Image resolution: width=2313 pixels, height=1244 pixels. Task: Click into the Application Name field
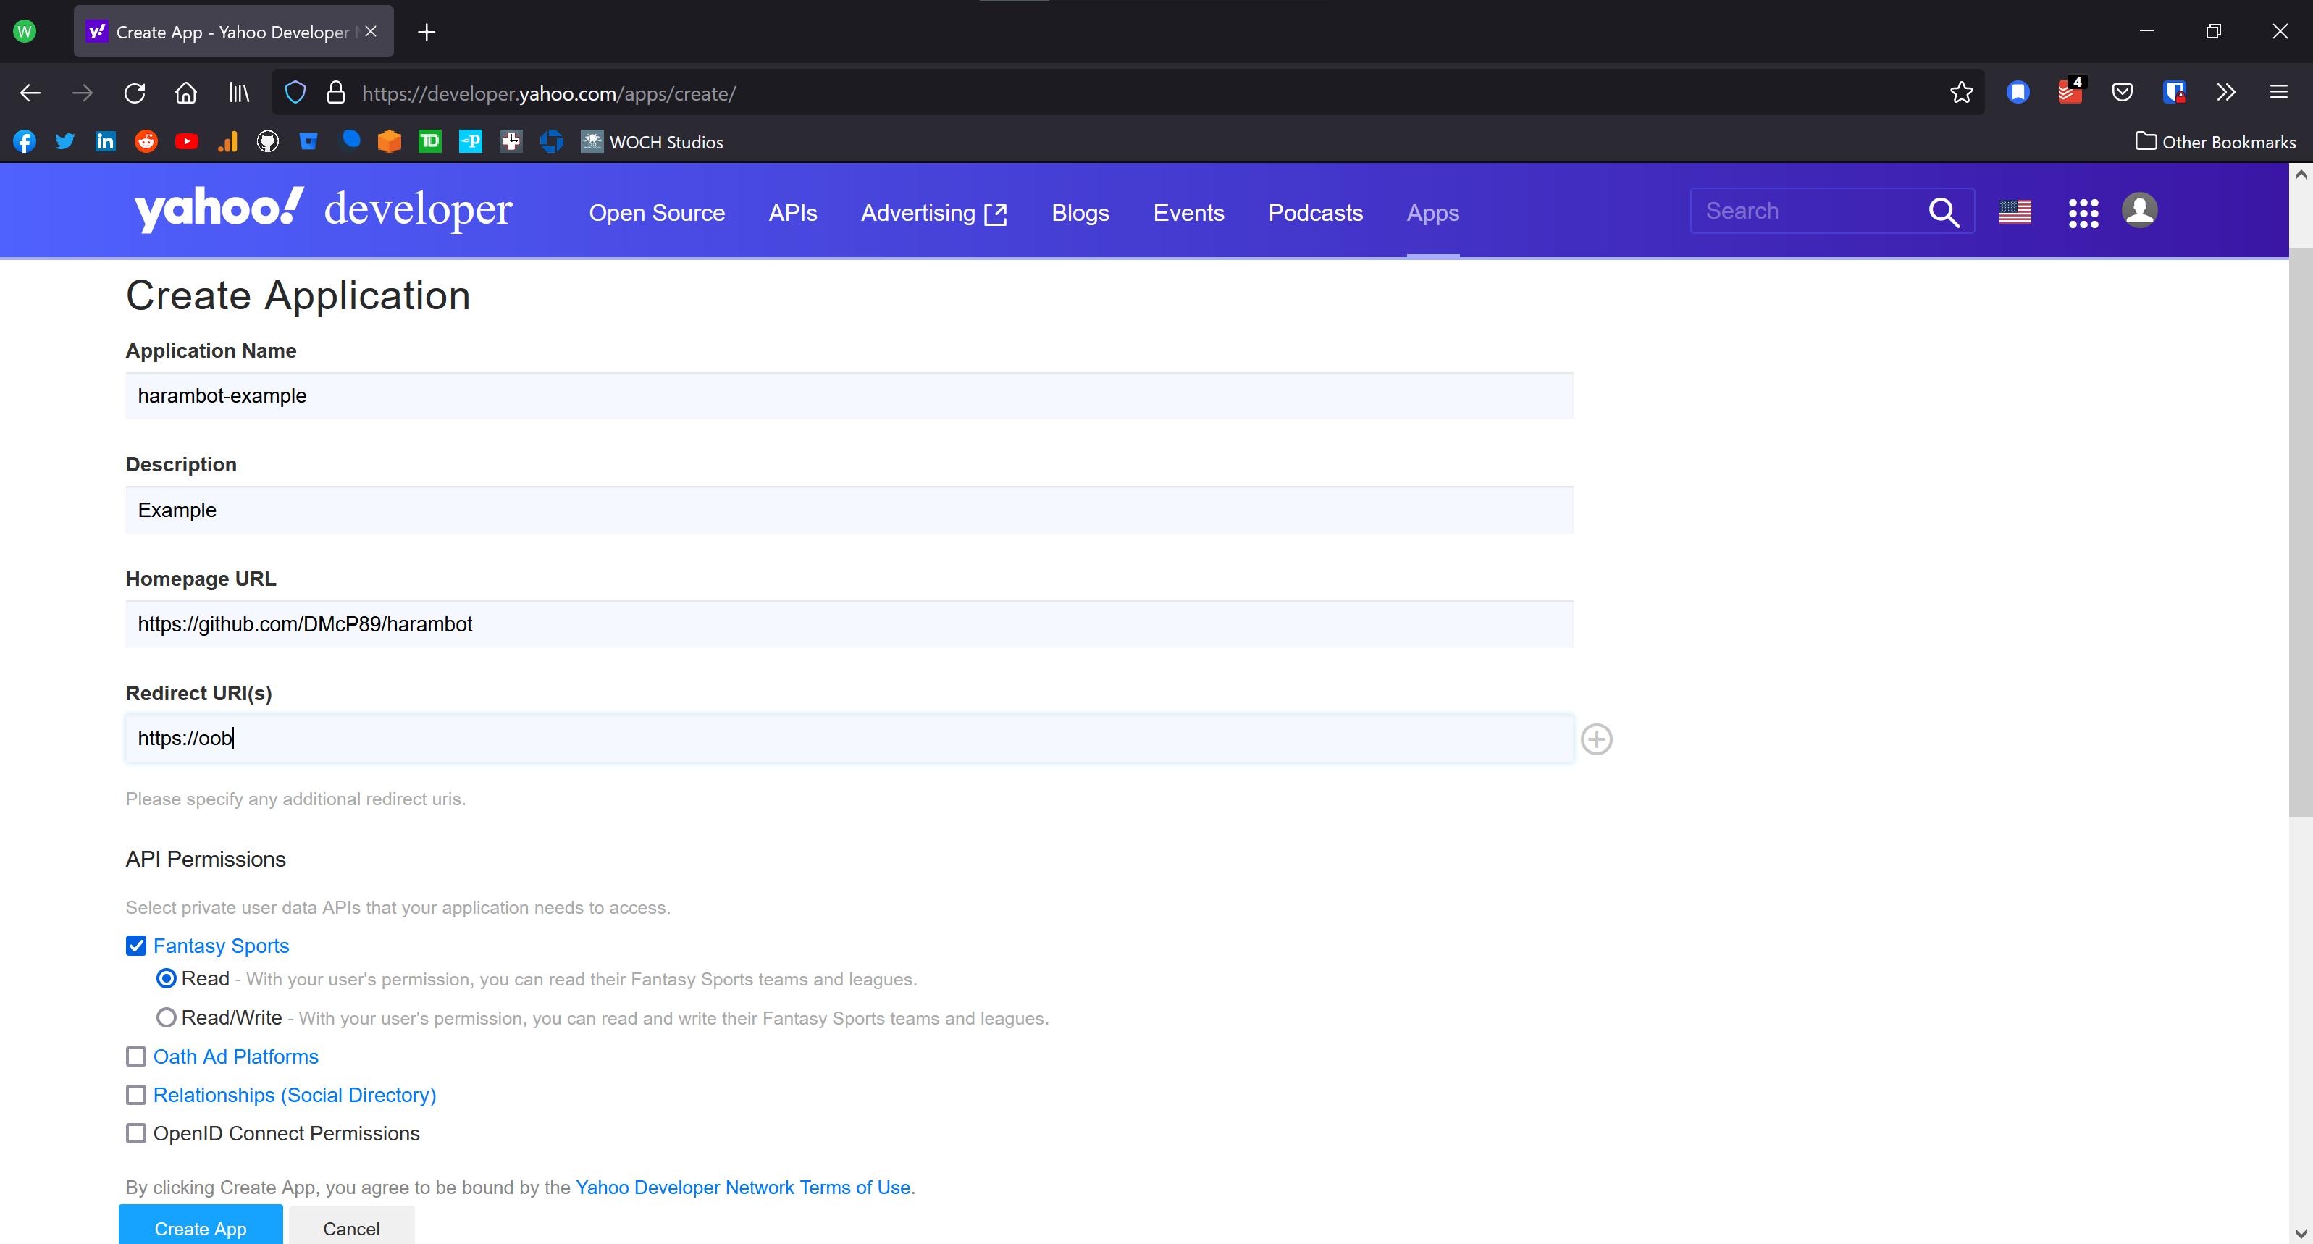[x=849, y=396]
